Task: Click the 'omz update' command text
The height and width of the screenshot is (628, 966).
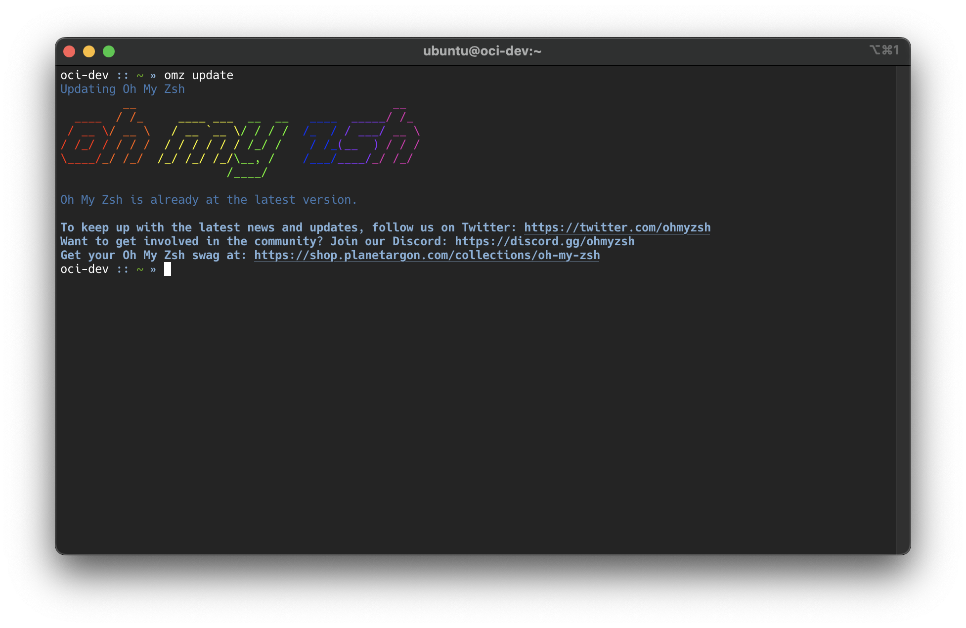Action: [198, 75]
